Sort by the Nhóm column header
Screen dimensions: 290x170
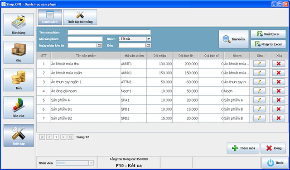point(237,56)
